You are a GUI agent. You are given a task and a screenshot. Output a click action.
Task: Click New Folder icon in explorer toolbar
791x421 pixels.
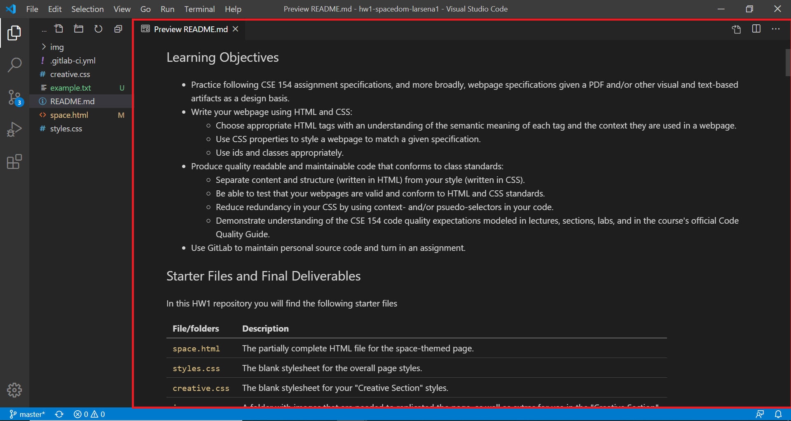click(x=78, y=29)
